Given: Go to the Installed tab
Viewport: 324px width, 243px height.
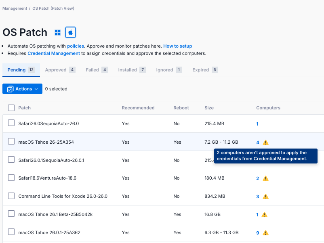Looking at the screenshot, I should 132,70.
